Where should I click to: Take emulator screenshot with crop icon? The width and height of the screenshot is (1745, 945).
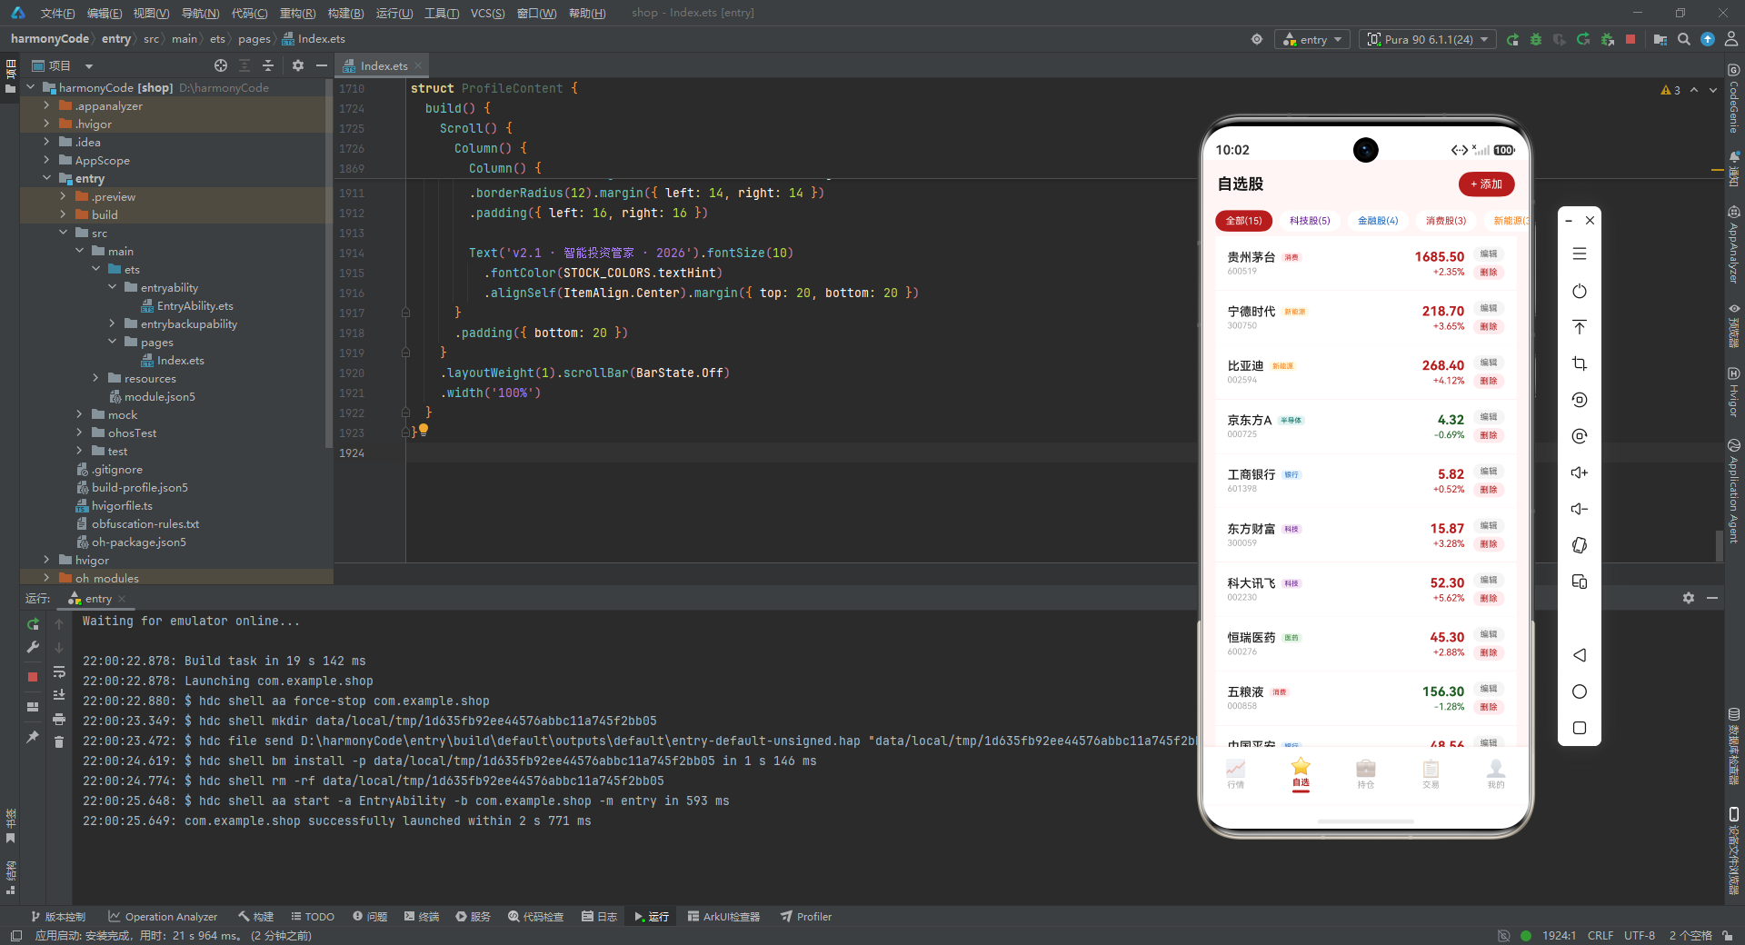pyautogui.click(x=1580, y=363)
